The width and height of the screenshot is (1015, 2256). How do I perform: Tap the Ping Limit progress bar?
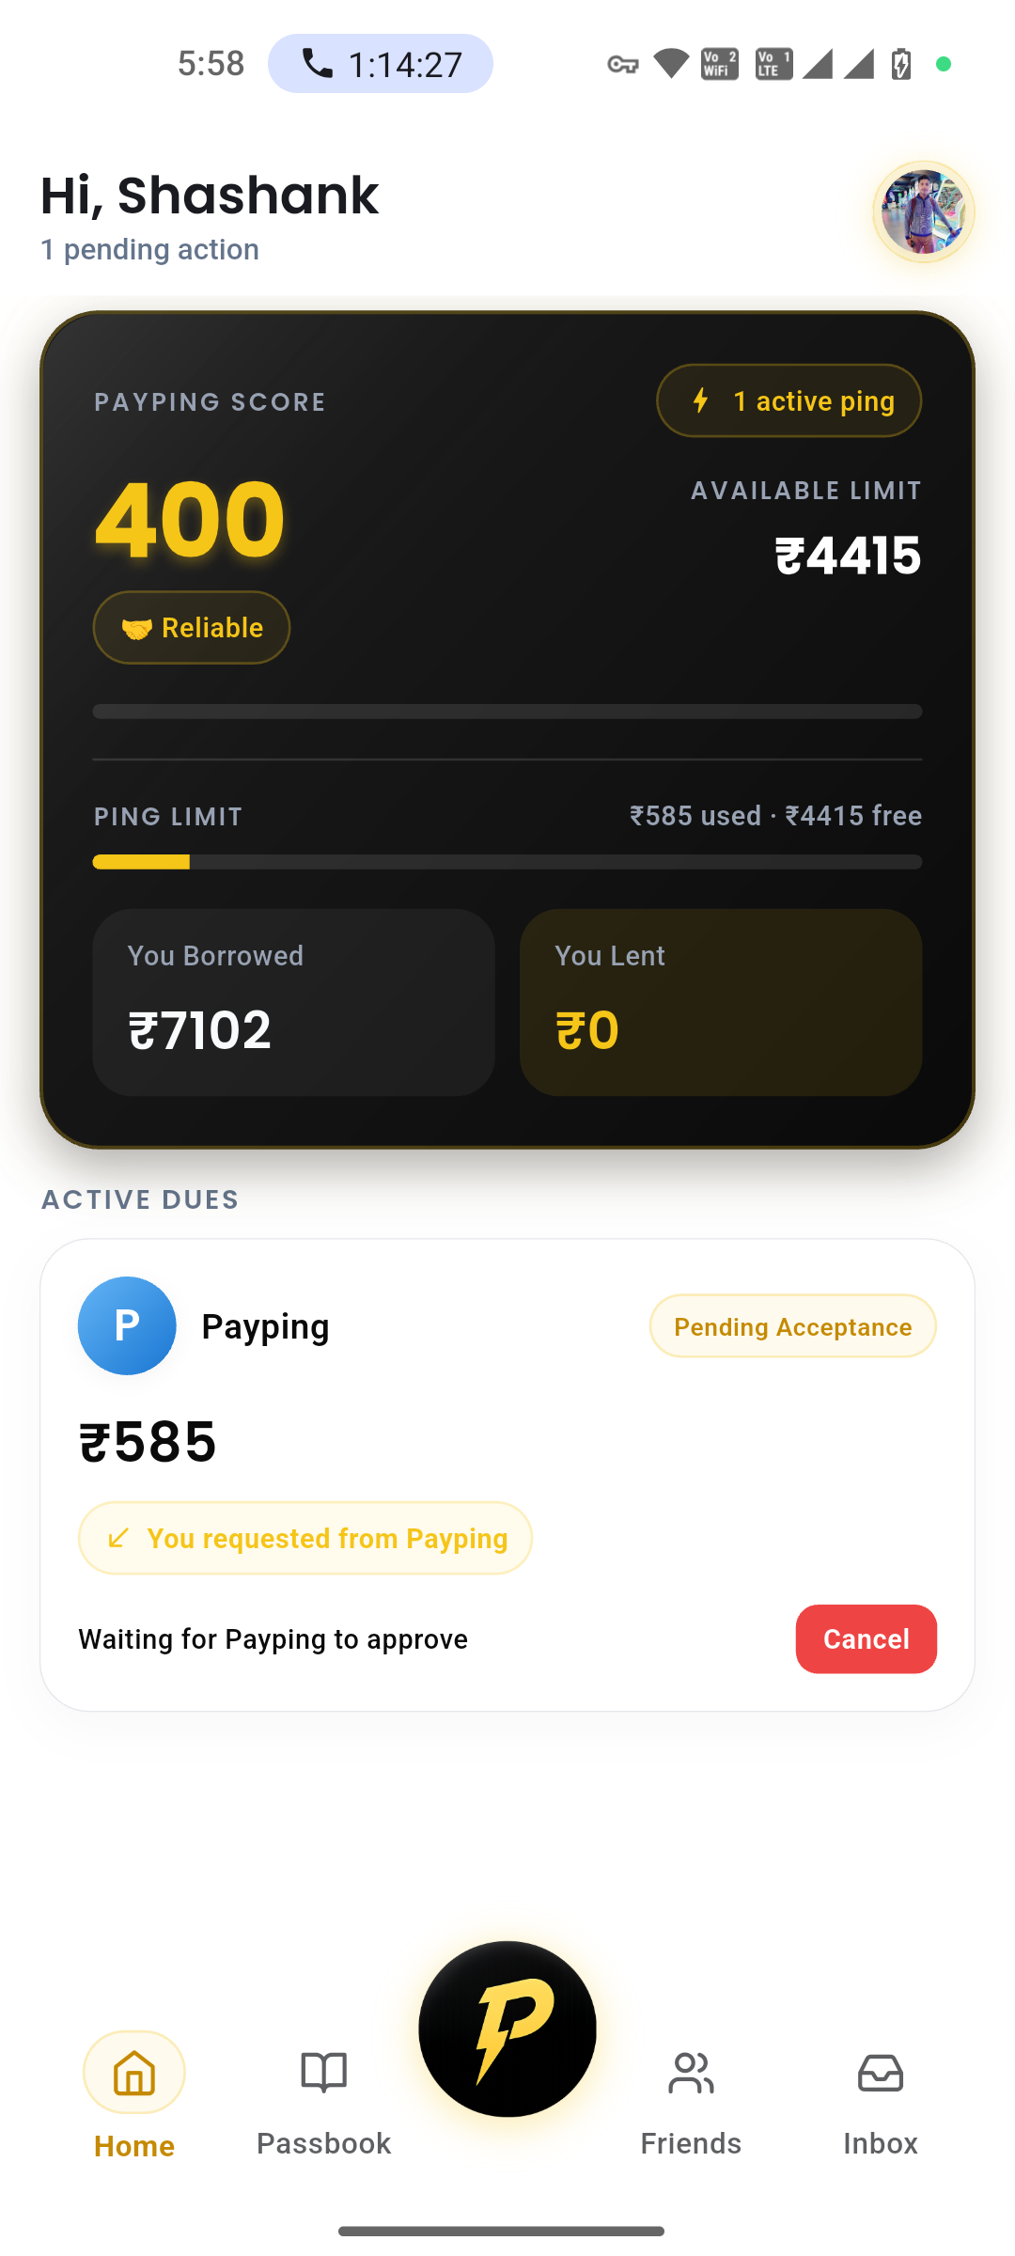click(x=507, y=862)
